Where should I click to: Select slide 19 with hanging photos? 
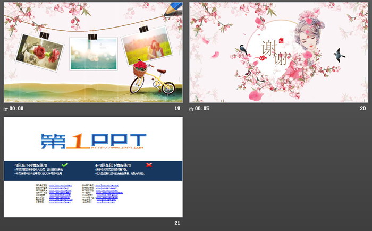pos(93,52)
